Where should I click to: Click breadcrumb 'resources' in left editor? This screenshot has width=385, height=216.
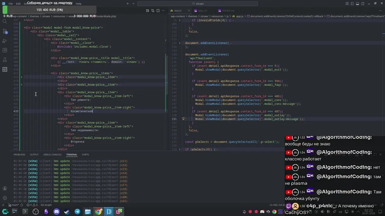(x=59, y=16)
